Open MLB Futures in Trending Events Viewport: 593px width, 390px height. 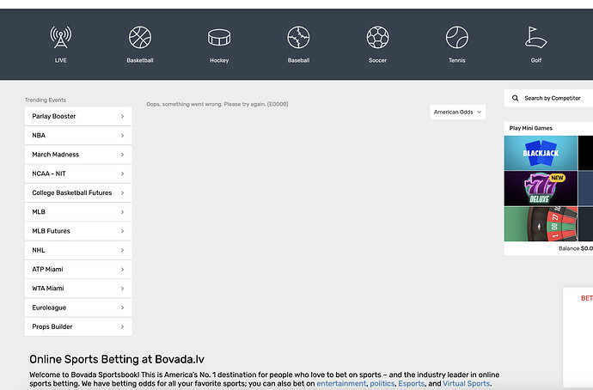[78, 231]
